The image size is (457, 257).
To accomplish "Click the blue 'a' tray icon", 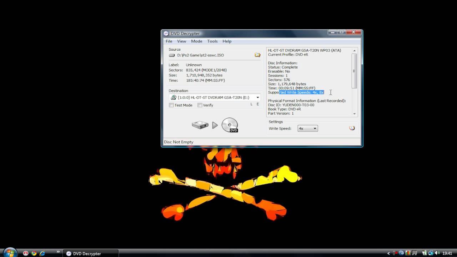I will 402,253.
